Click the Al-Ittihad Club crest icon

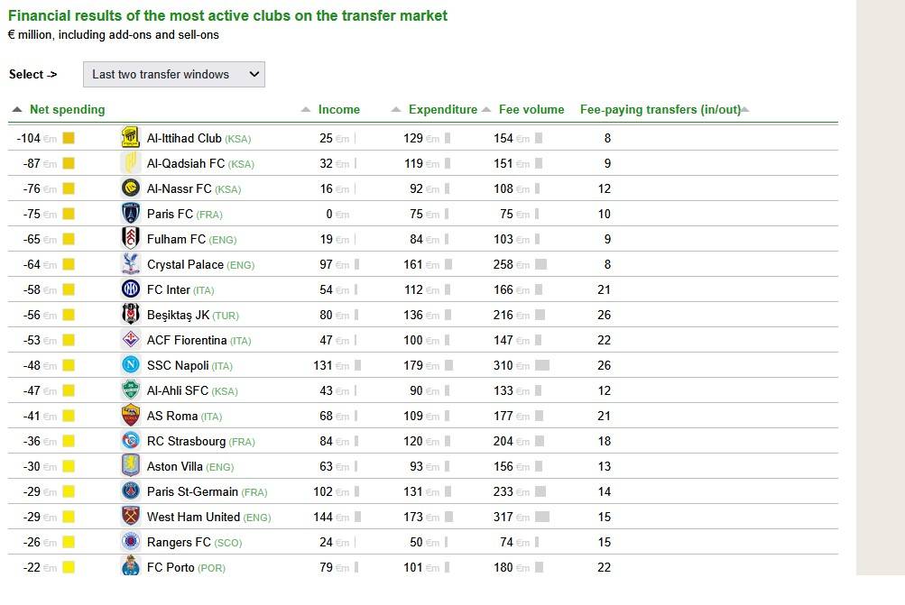pos(131,138)
